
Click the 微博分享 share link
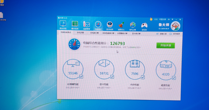[163, 34]
